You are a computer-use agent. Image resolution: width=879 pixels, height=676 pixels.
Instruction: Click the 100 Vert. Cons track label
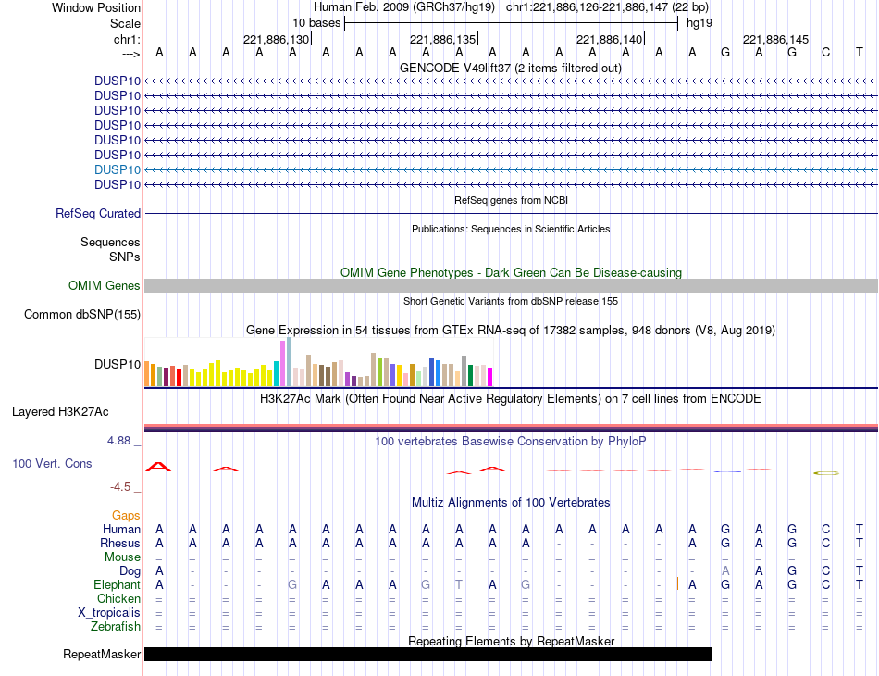pyautogui.click(x=52, y=463)
